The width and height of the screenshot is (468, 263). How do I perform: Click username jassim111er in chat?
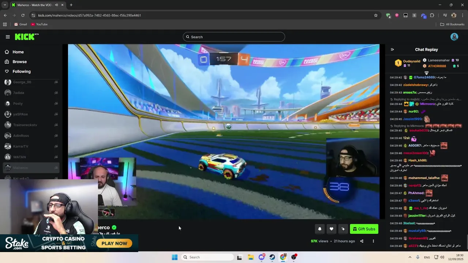[417, 216]
